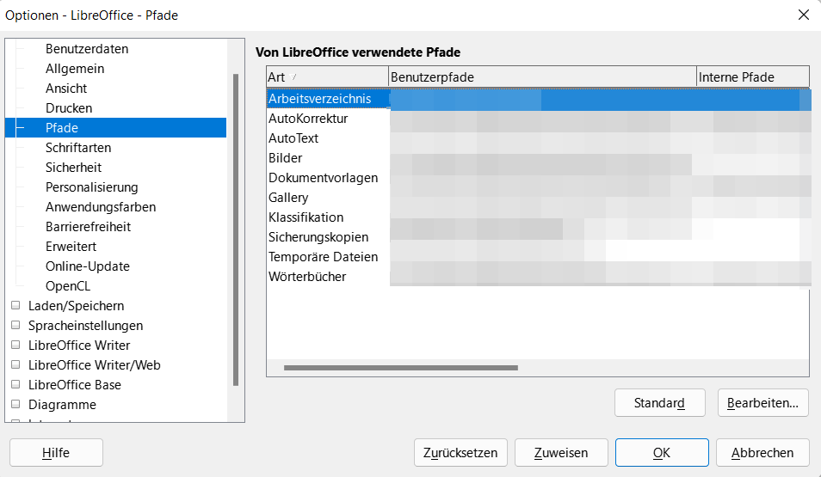Select the Bilder path row

(x=538, y=158)
